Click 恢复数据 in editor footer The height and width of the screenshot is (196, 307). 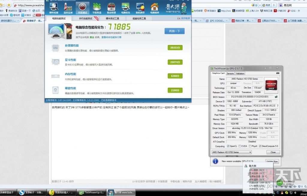[162, 182]
